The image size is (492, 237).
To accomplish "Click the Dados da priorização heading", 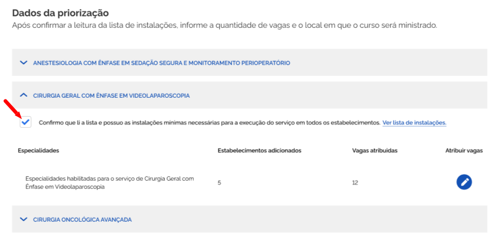I will point(60,13).
